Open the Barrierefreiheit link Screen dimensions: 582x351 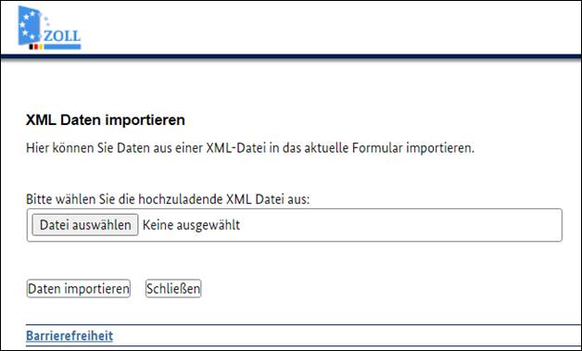click(x=70, y=336)
